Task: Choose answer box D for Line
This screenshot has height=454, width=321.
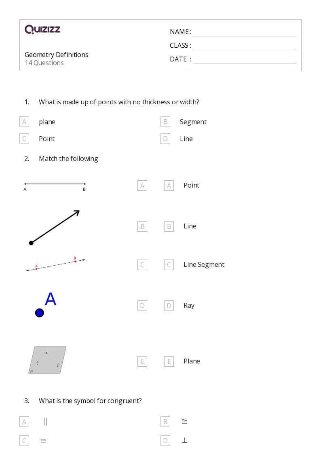Action: pos(165,139)
